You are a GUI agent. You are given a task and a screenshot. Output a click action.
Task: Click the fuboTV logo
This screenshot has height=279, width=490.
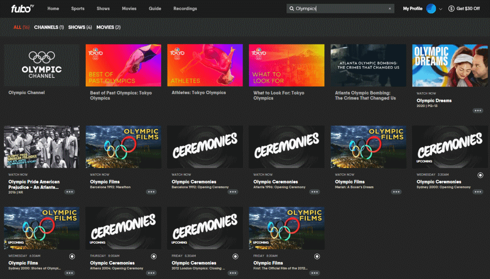coord(22,9)
